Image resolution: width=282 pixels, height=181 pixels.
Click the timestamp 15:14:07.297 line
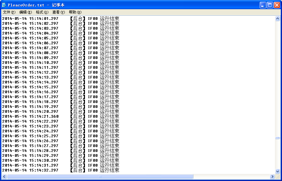point(60,48)
